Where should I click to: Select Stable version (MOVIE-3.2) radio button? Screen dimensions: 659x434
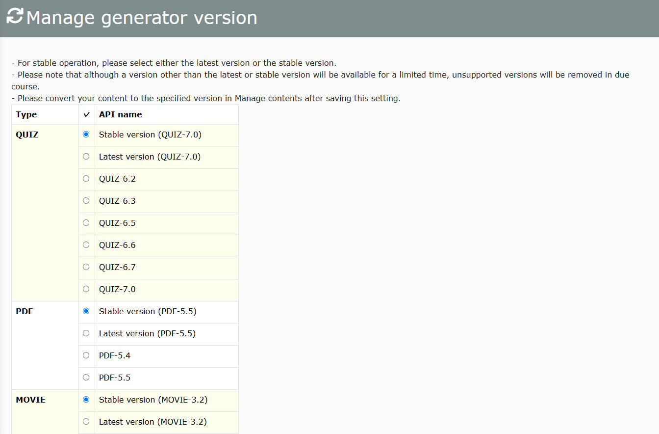click(x=86, y=400)
